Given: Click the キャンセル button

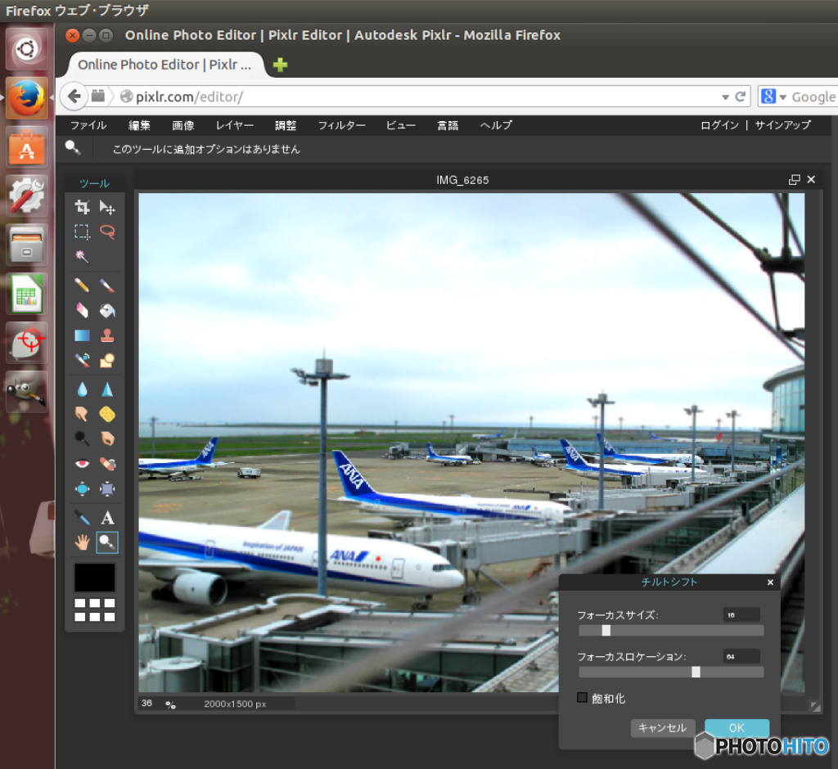Looking at the screenshot, I should (x=663, y=728).
